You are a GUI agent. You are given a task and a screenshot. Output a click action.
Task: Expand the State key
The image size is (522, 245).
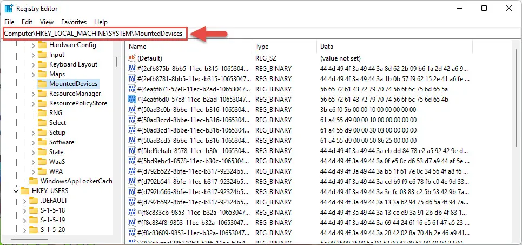[x=33, y=152]
